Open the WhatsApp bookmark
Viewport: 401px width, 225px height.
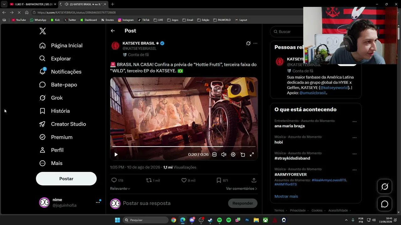(38, 20)
